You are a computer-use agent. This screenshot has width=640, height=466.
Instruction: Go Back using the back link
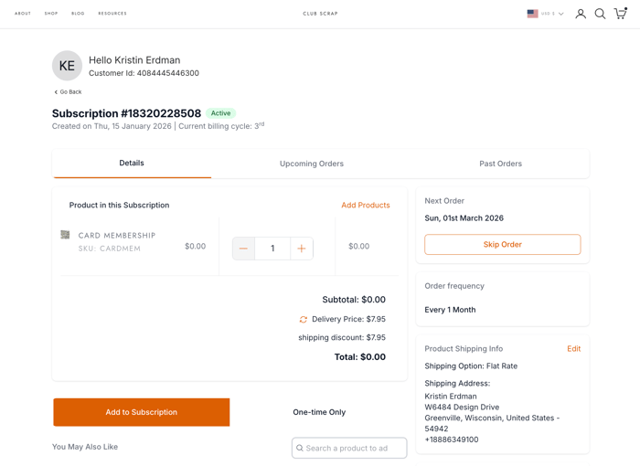click(x=68, y=92)
